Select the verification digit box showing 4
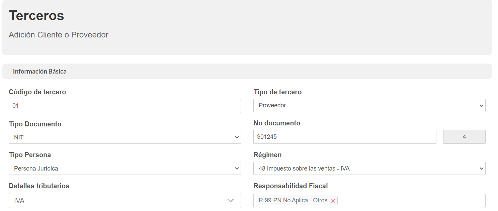This screenshot has height=211, width=498. (464, 137)
